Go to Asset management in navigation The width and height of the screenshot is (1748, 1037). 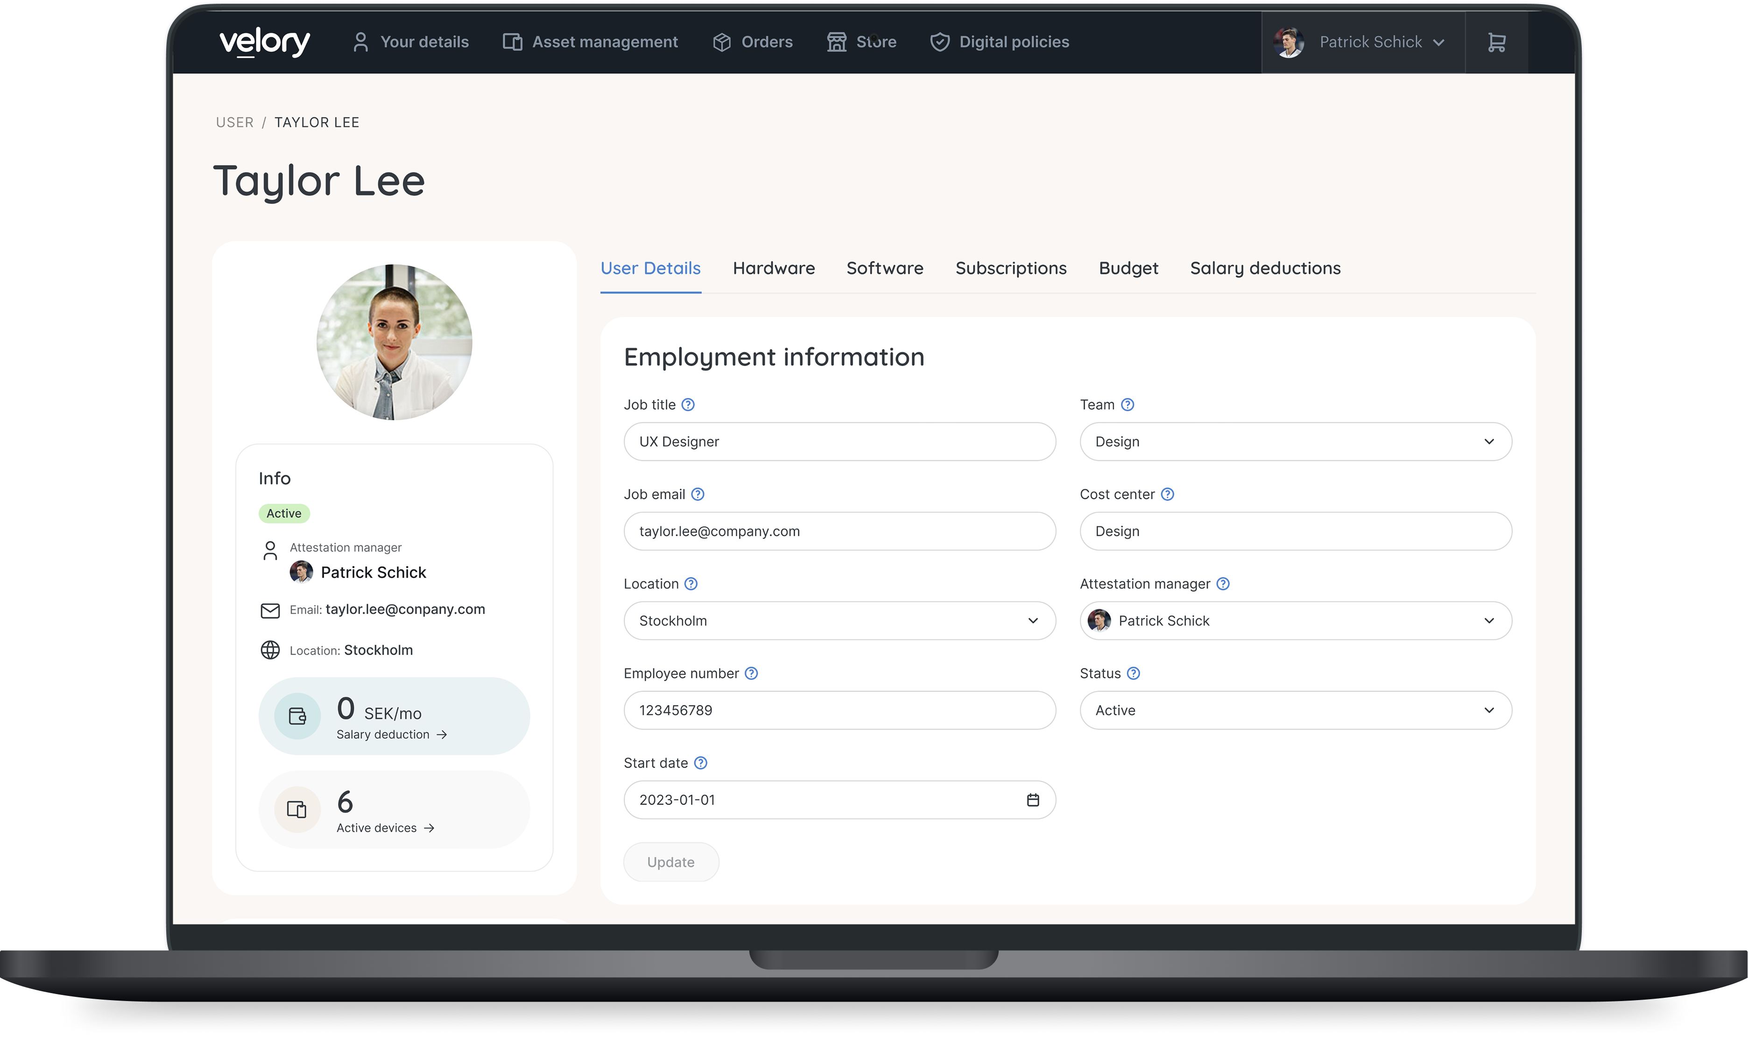pos(590,42)
